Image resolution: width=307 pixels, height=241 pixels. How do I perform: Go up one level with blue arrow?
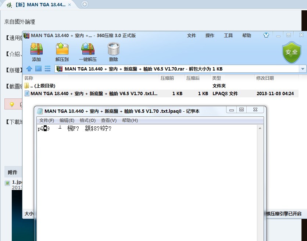click(x=29, y=69)
